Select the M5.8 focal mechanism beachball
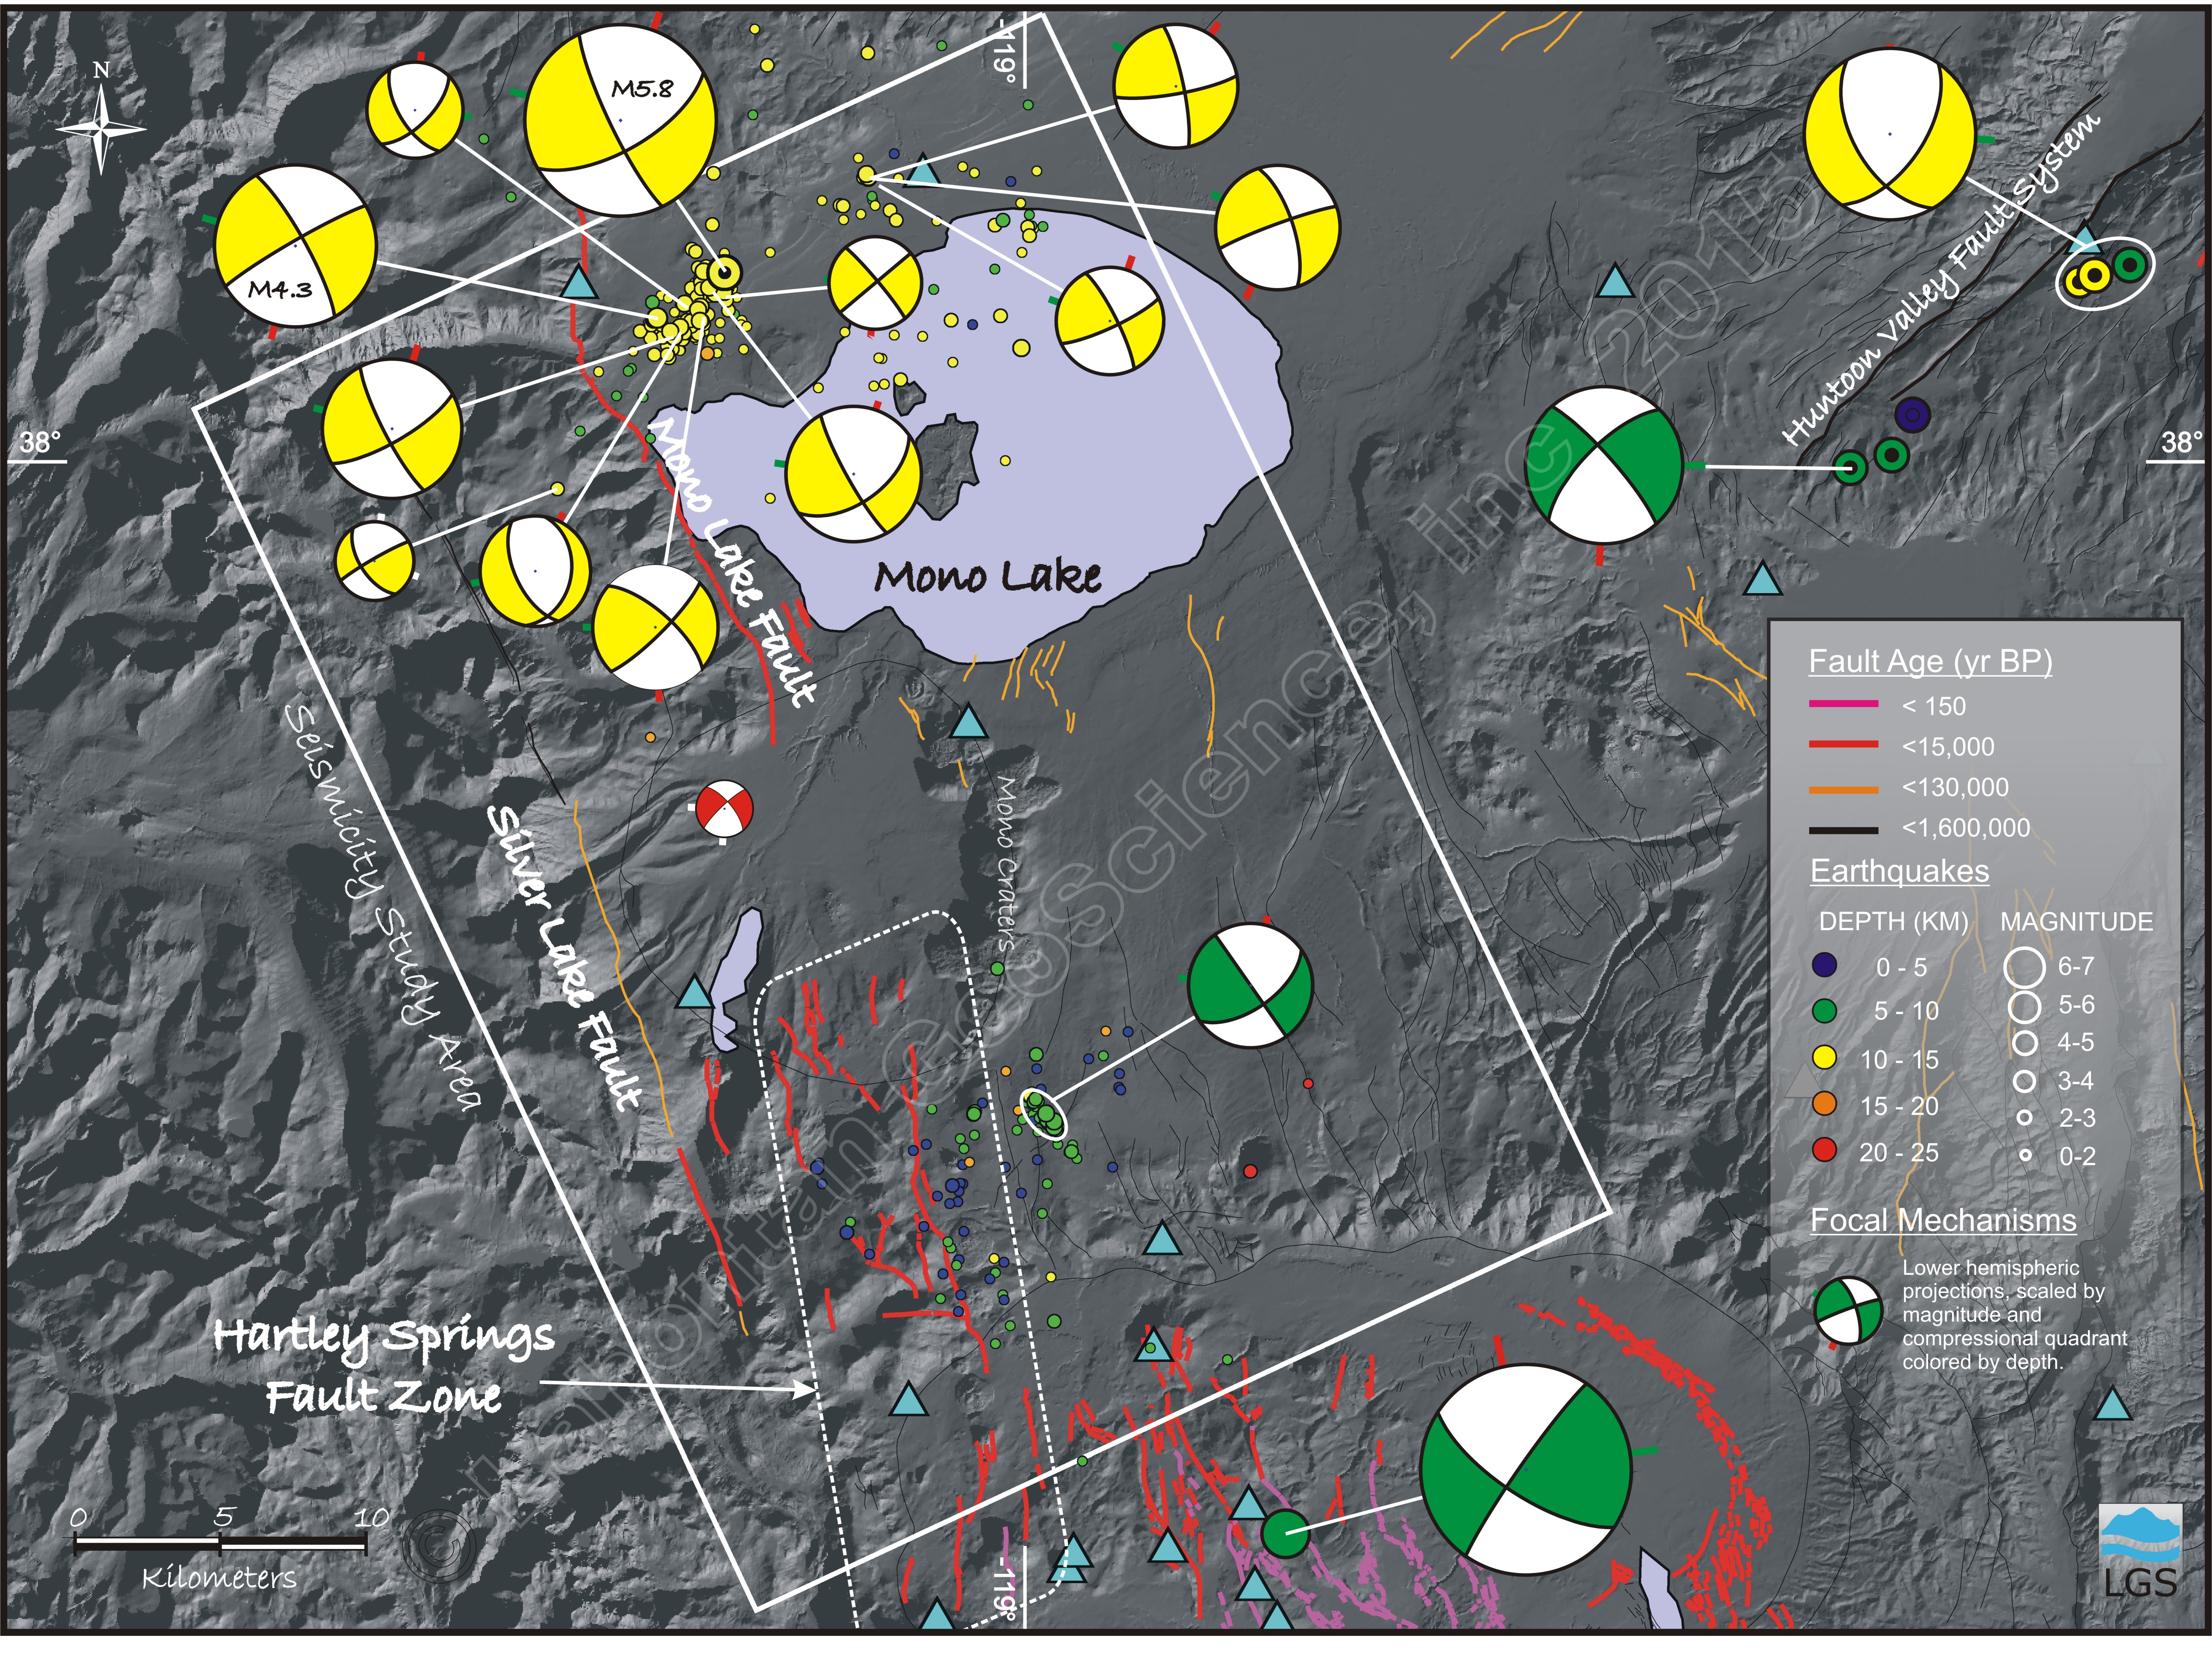 (620, 120)
